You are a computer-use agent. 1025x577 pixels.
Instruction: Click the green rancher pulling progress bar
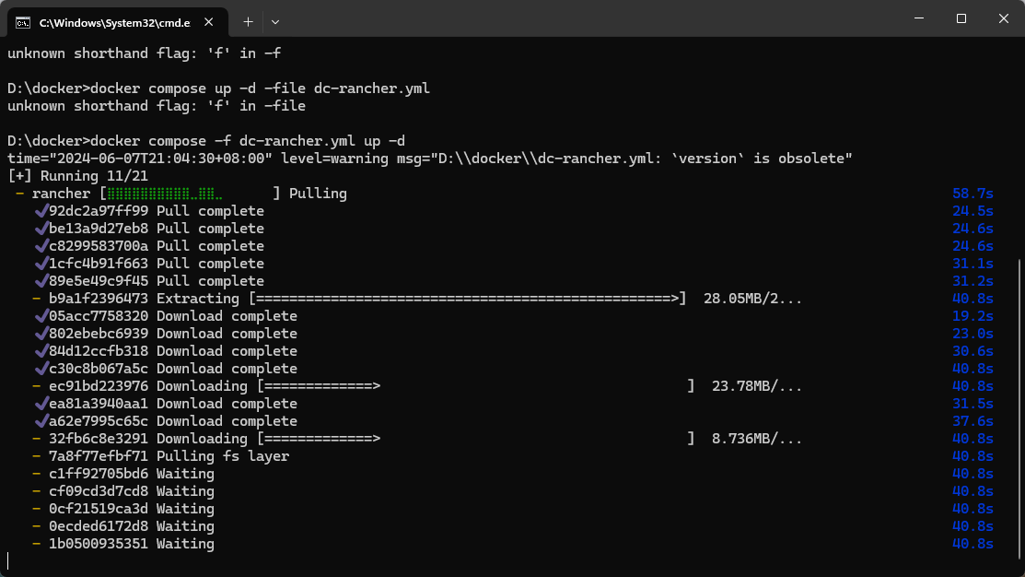pyautogui.click(x=190, y=194)
